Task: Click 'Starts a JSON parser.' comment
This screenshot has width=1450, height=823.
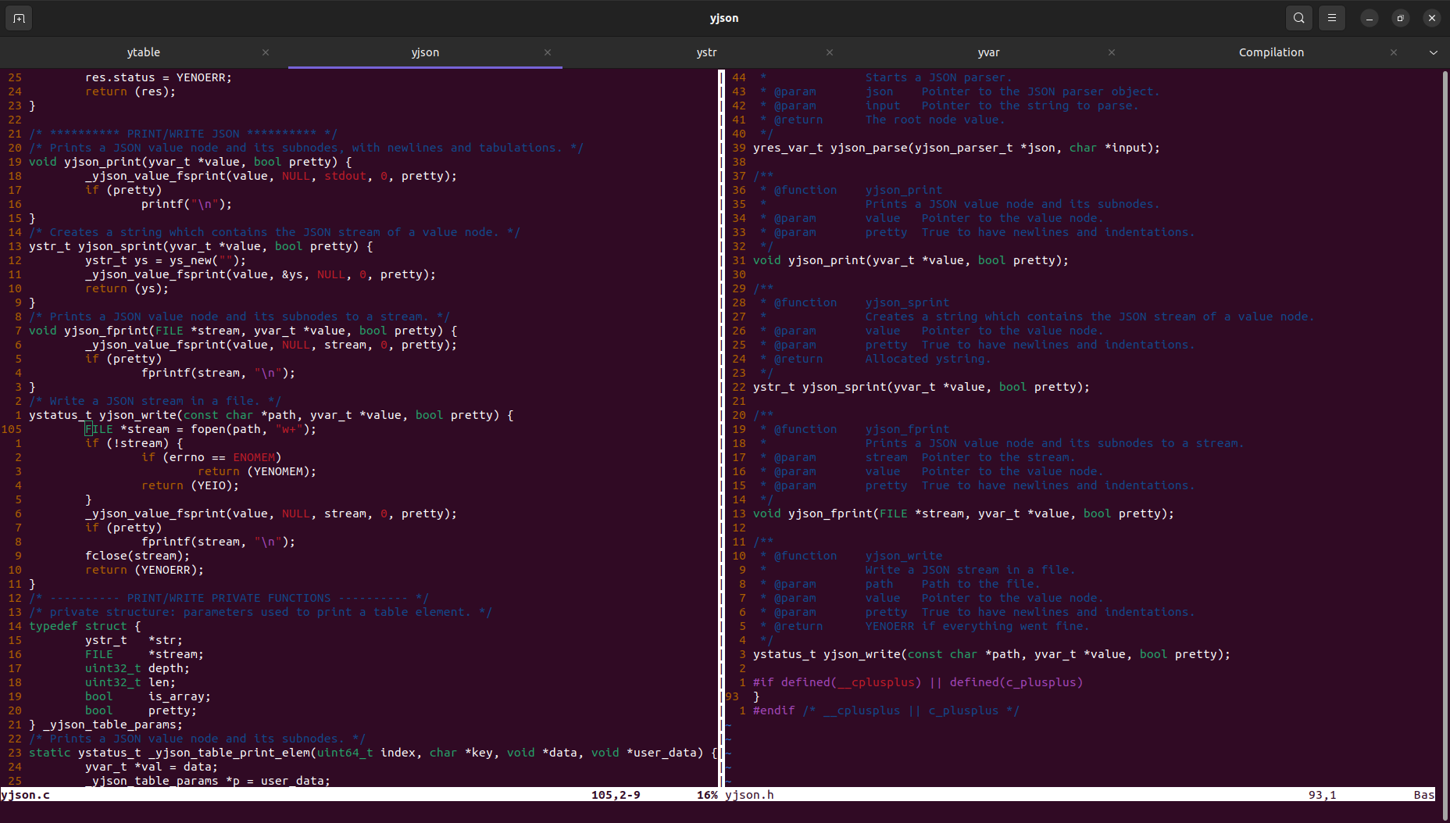Action: tap(939, 77)
